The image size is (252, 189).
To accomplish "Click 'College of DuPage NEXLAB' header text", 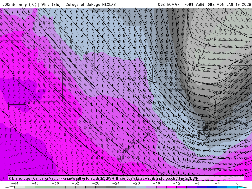I will (x=90, y=4).
